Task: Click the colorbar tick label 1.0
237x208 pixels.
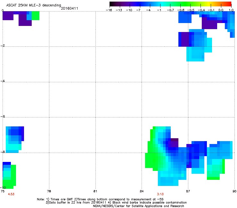Action: 231,10
